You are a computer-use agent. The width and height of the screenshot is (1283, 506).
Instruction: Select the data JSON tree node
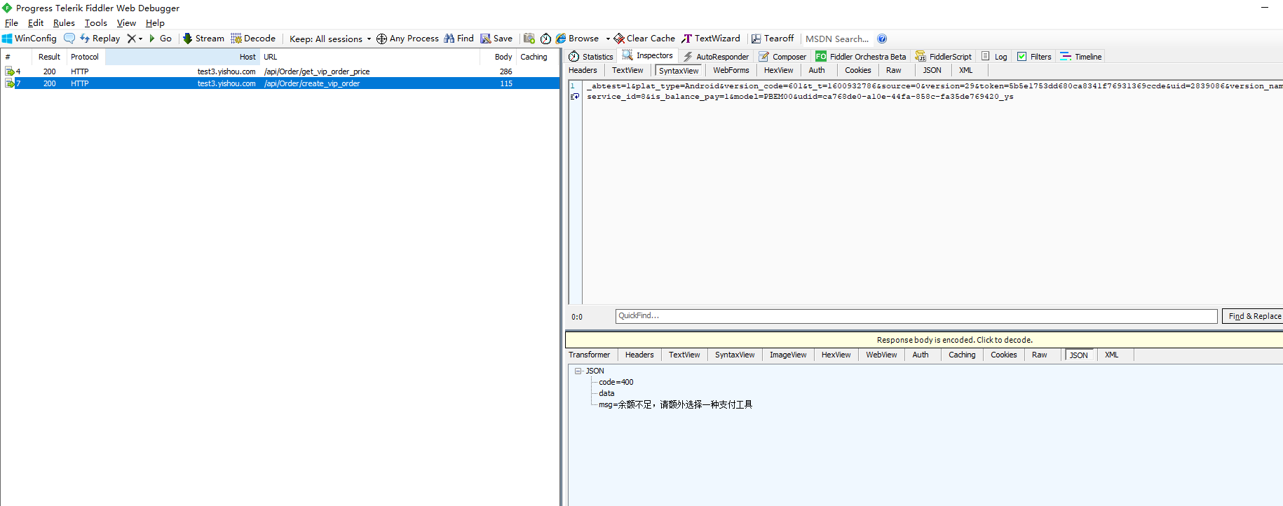point(606,393)
